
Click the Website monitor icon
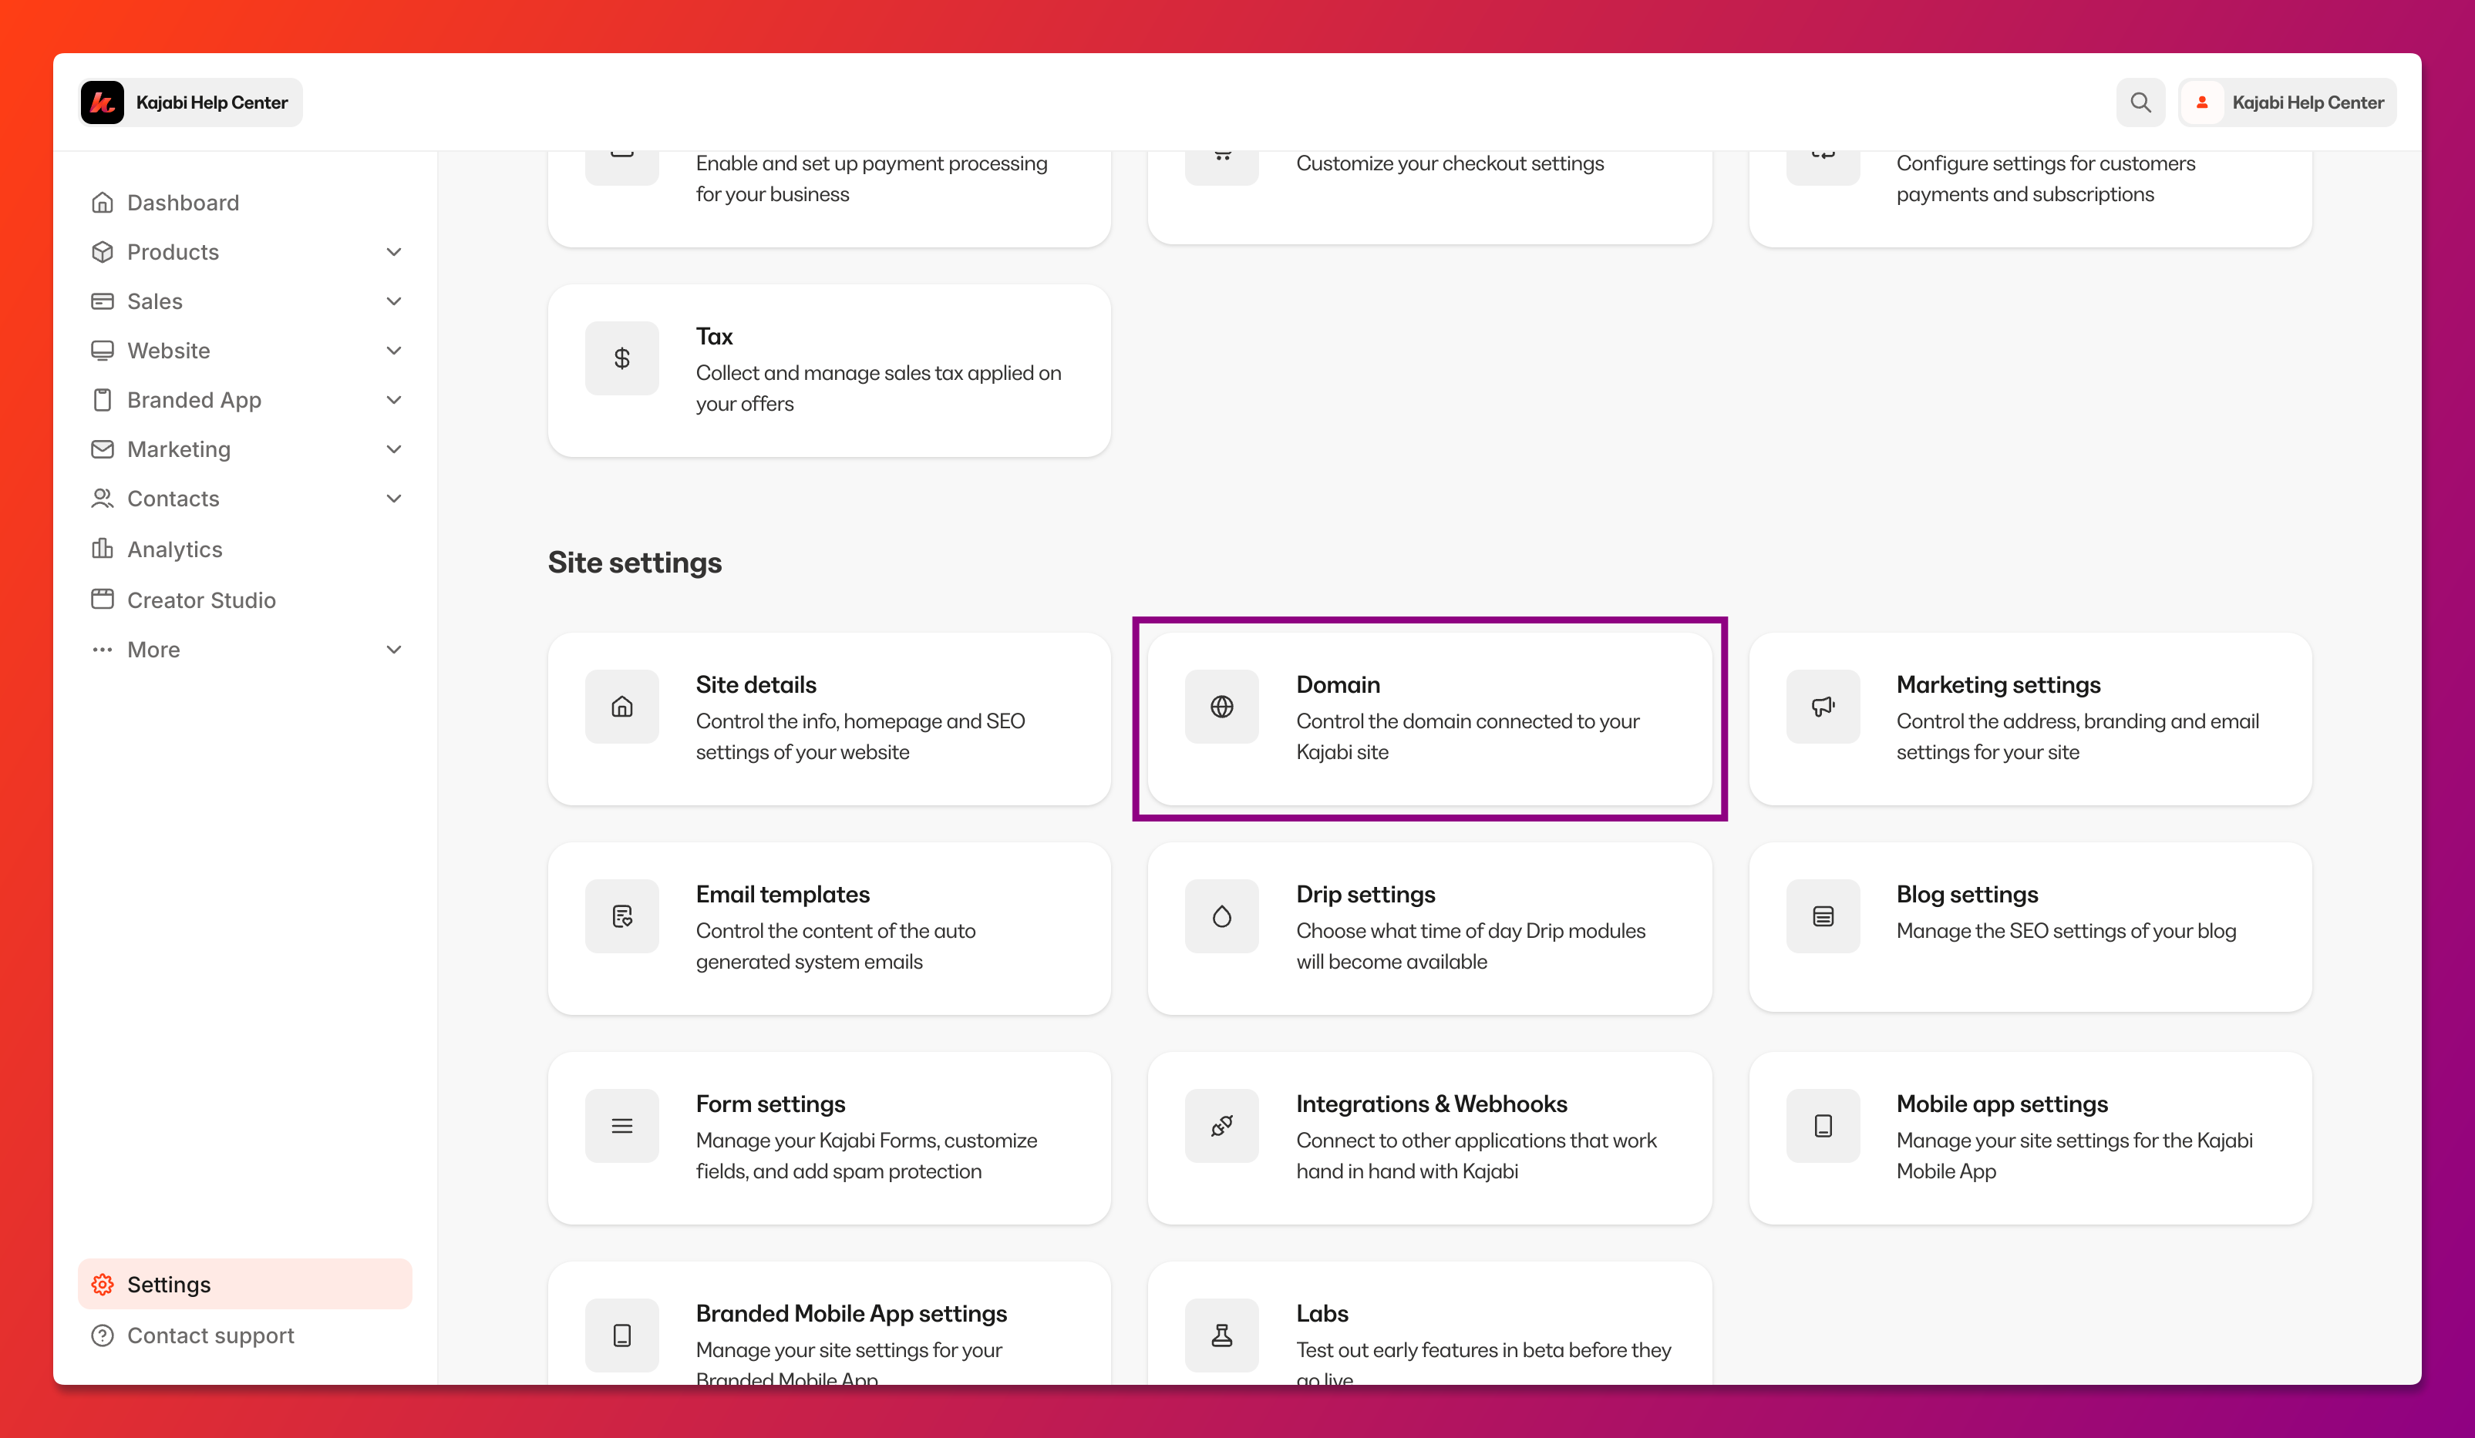coord(102,351)
